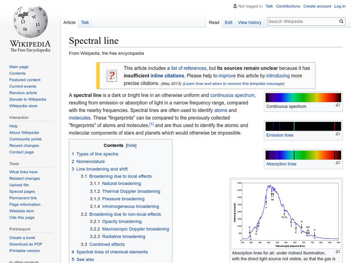Switch to the View history tab
This screenshot has height=263, width=351.
(x=249, y=22)
